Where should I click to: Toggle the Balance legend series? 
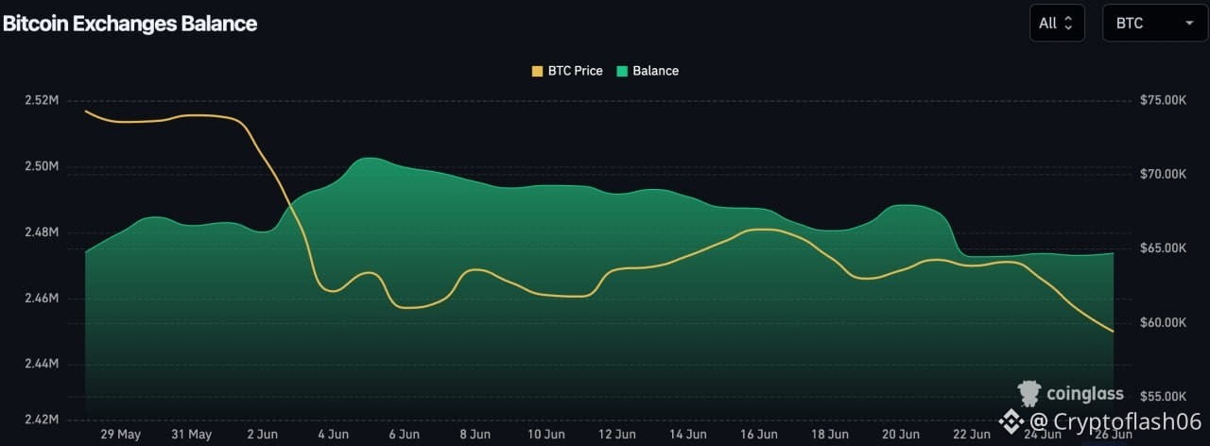(648, 71)
